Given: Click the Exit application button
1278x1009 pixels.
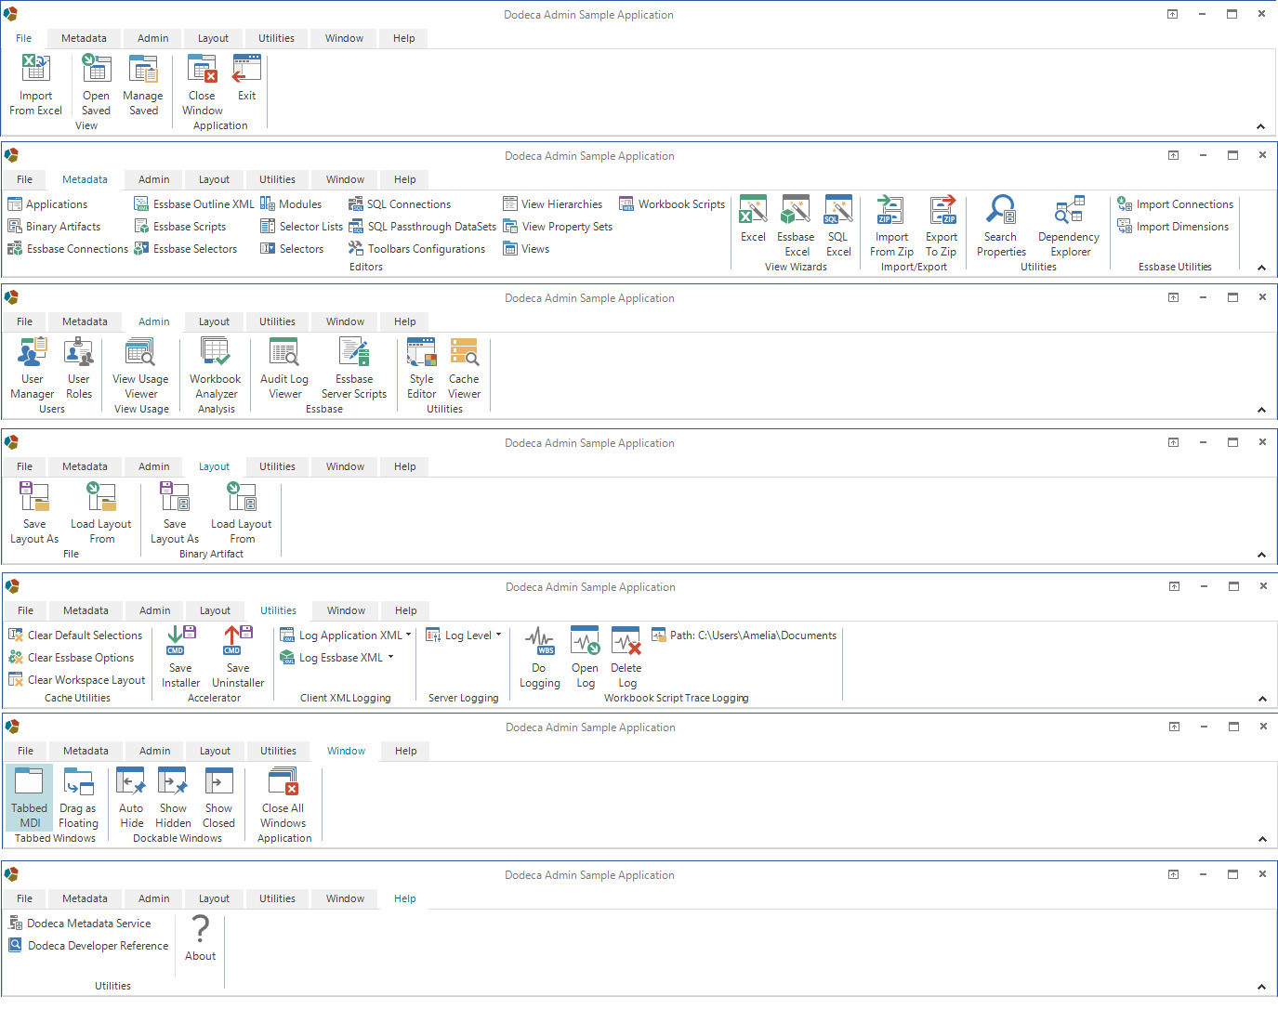Looking at the screenshot, I should tap(246, 78).
